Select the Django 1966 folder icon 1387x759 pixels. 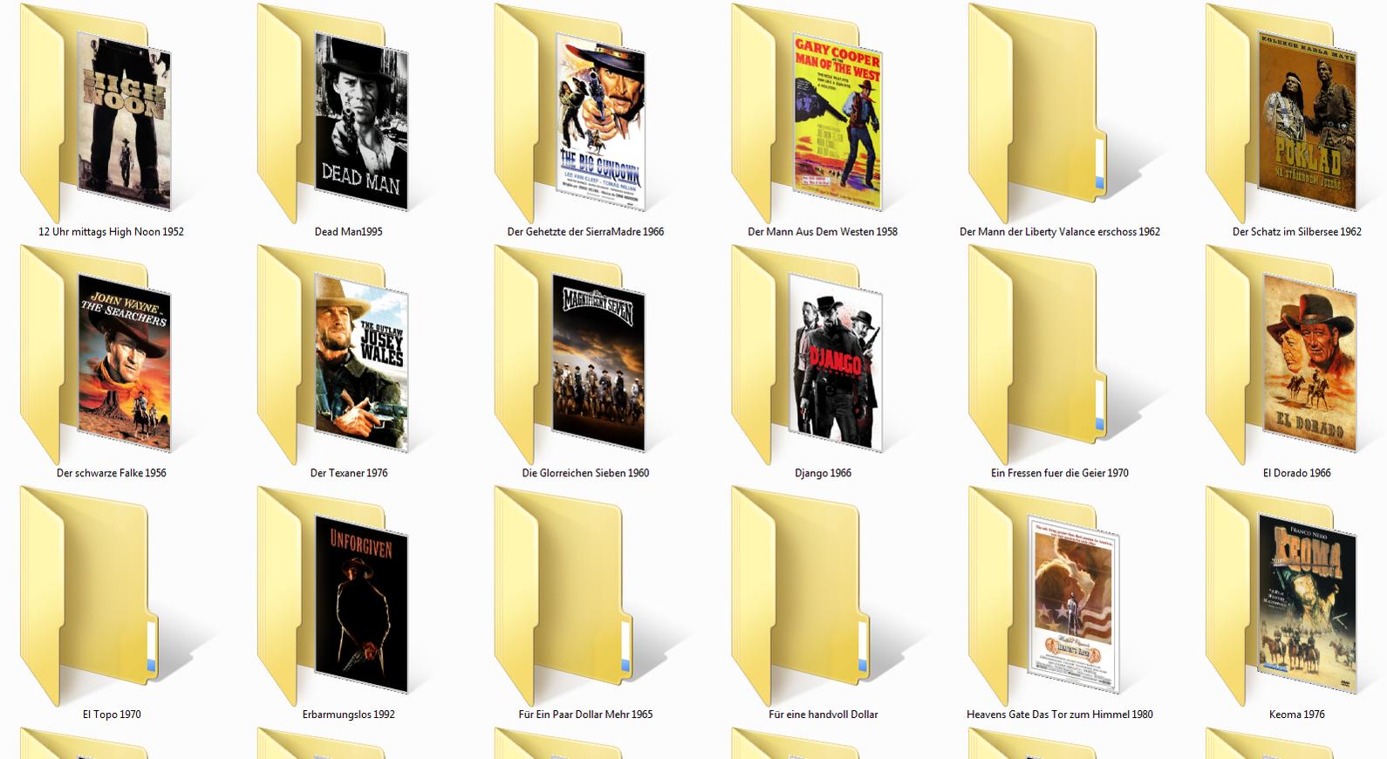click(808, 355)
